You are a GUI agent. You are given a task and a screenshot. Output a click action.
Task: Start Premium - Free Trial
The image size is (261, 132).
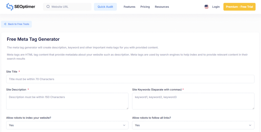[x=239, y=7]
